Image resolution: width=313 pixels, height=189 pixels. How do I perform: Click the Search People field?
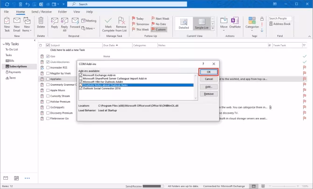pos(280,18)
